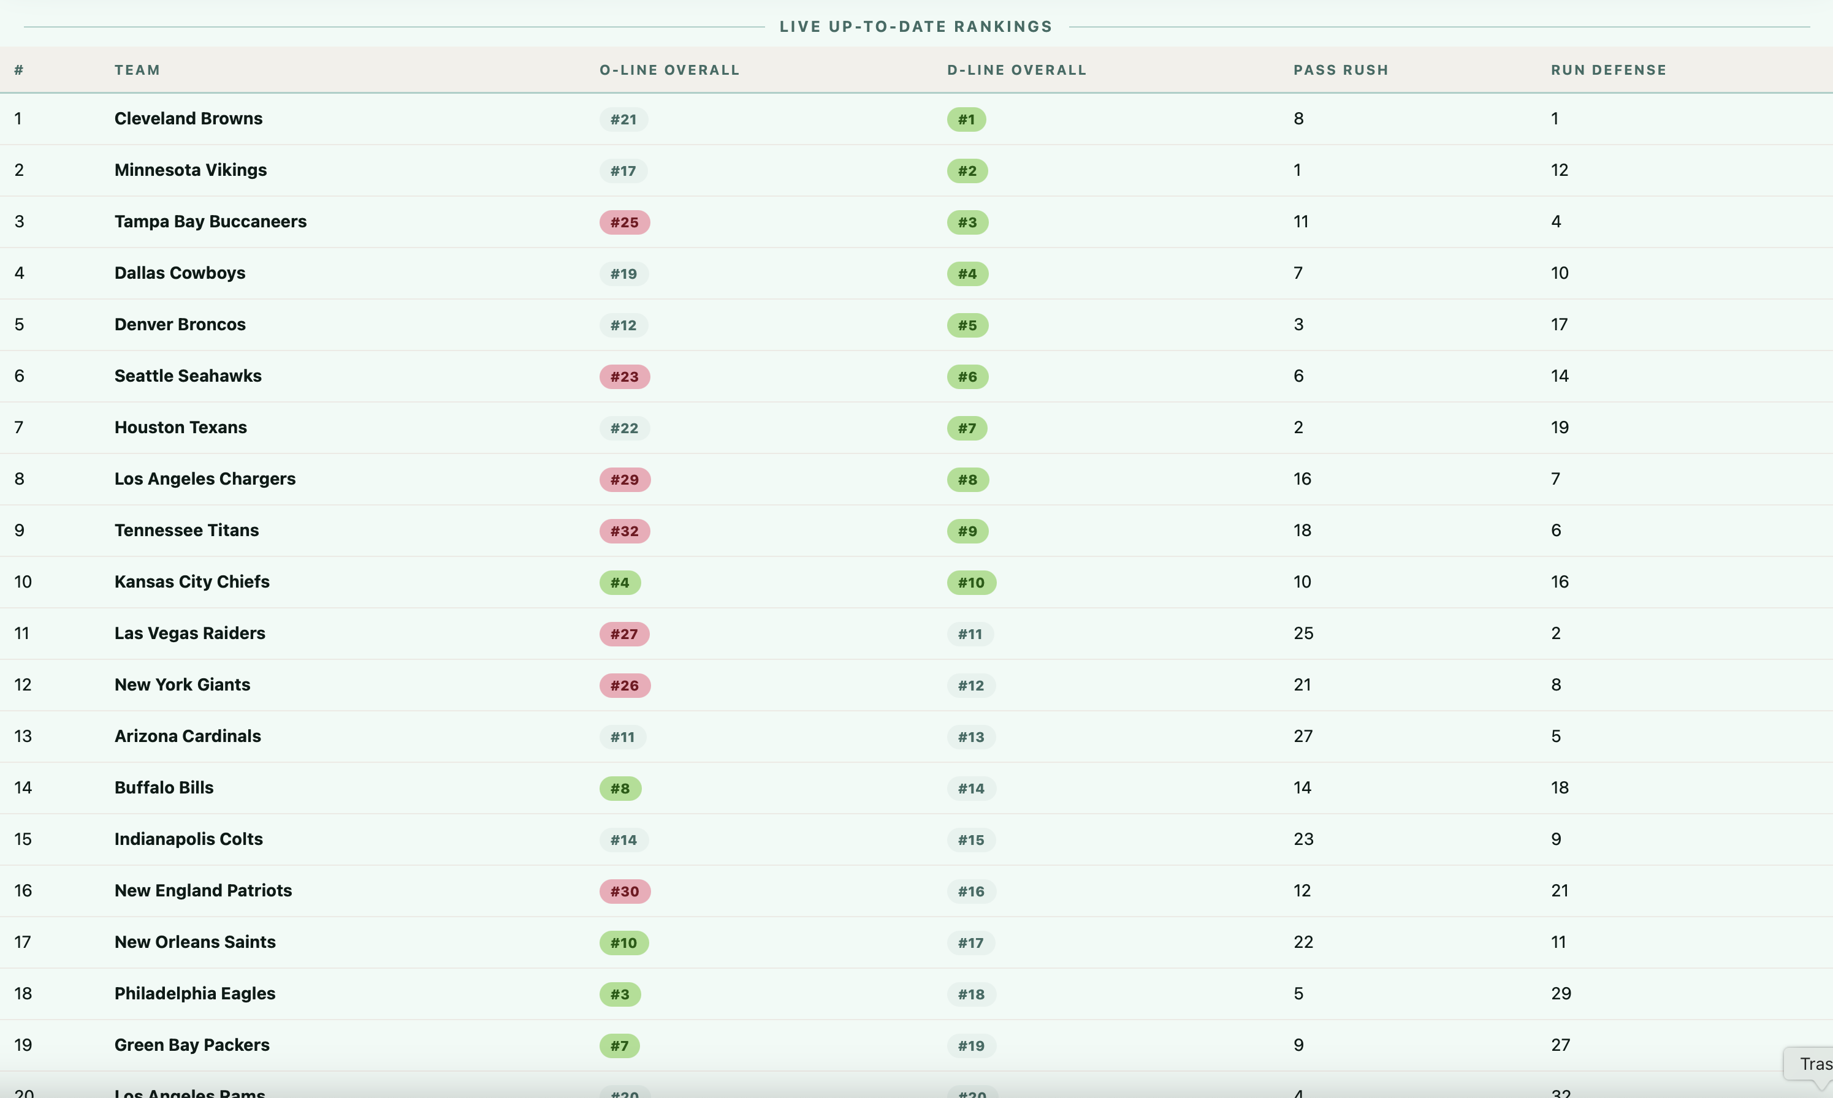
Task: Click the # rank column header
Action: pos(19,70)
